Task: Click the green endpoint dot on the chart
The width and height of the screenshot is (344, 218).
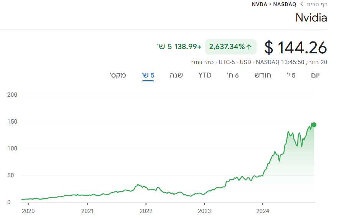Action: 314,125
